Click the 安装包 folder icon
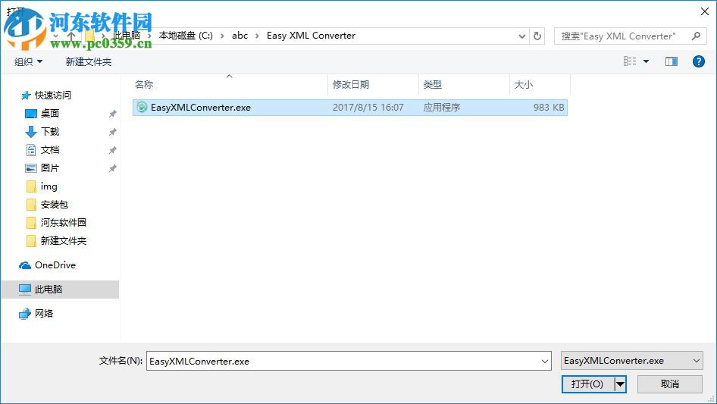 (31, 205)
